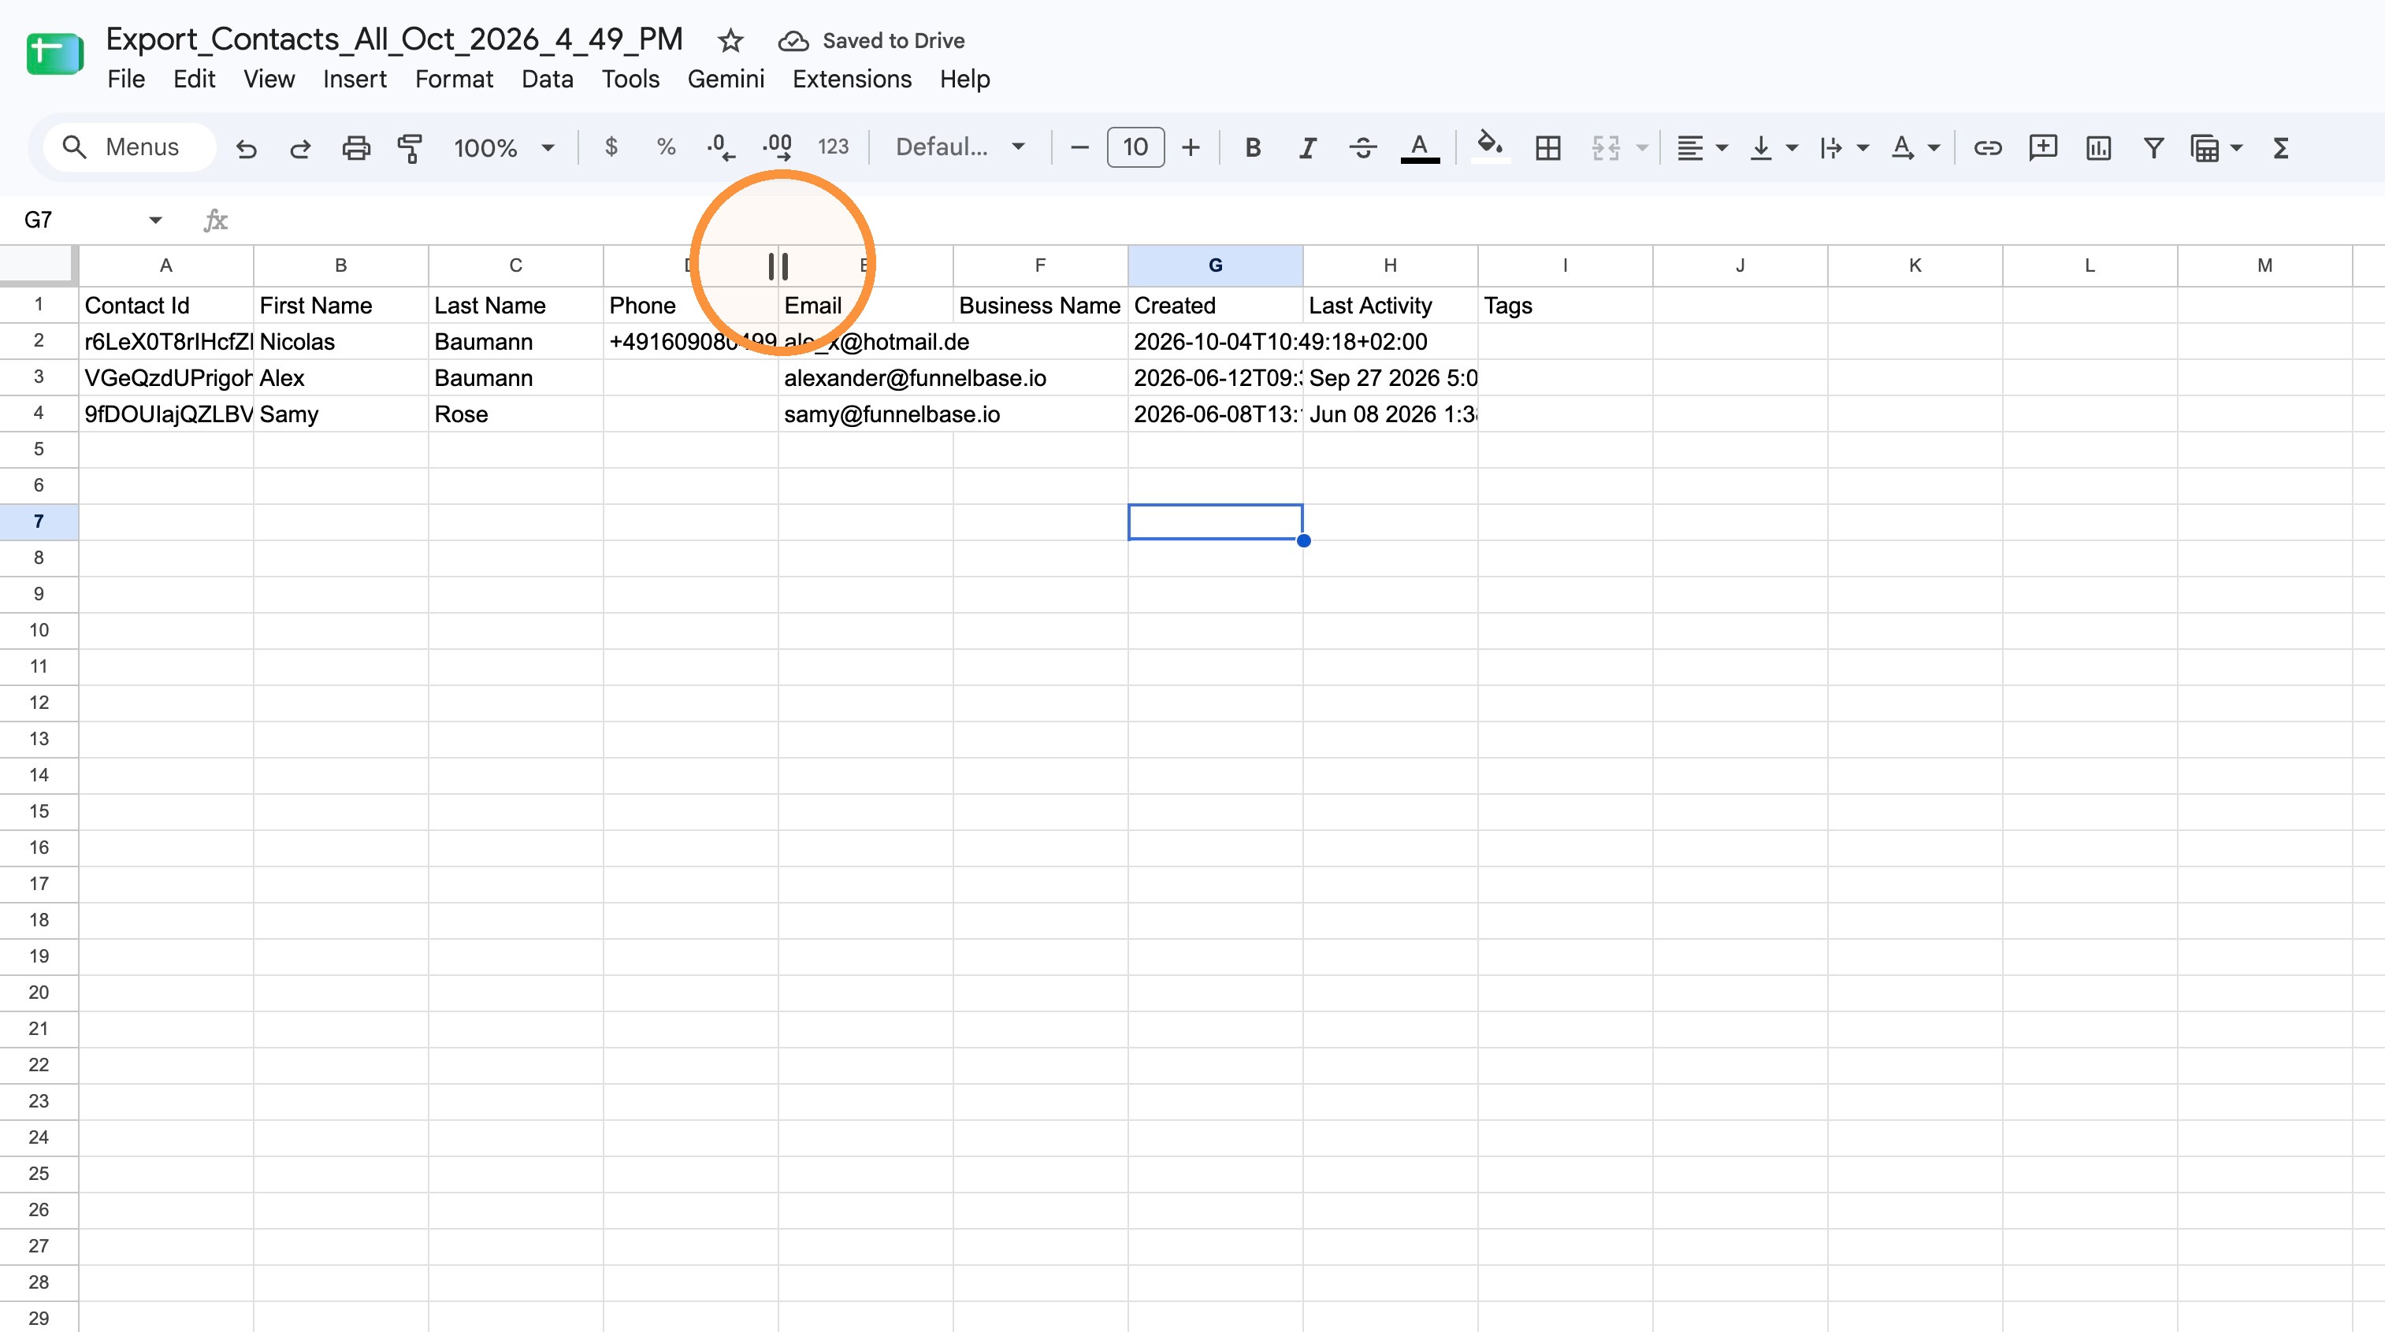Viewport: 2385px width, 1332px height.
Task: Open the Google Sheets home icon
Action: [54, 54]
